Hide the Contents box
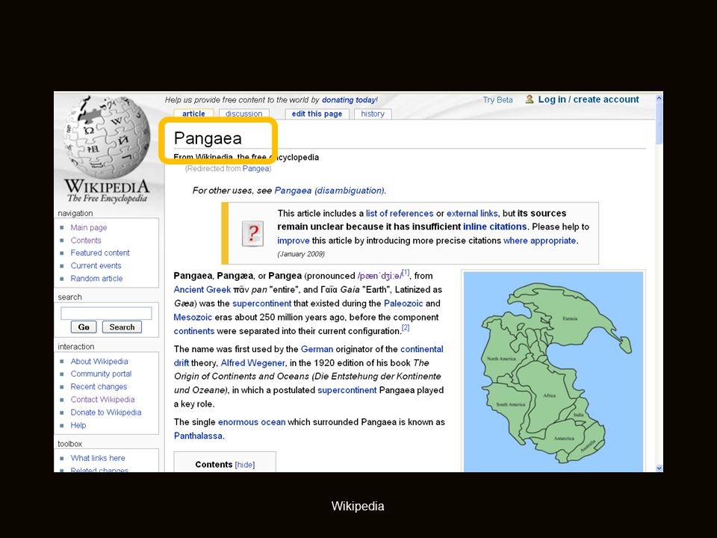Viewport: 717px width, 538px height. [x=245, y=465]
